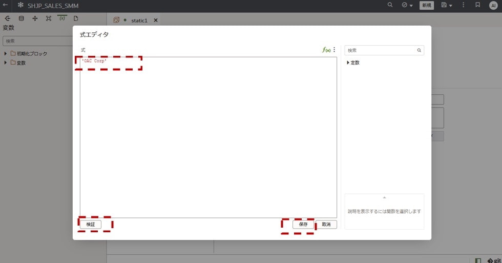
Task: Click the back arrow in top bar
Action: coord(5,5)
